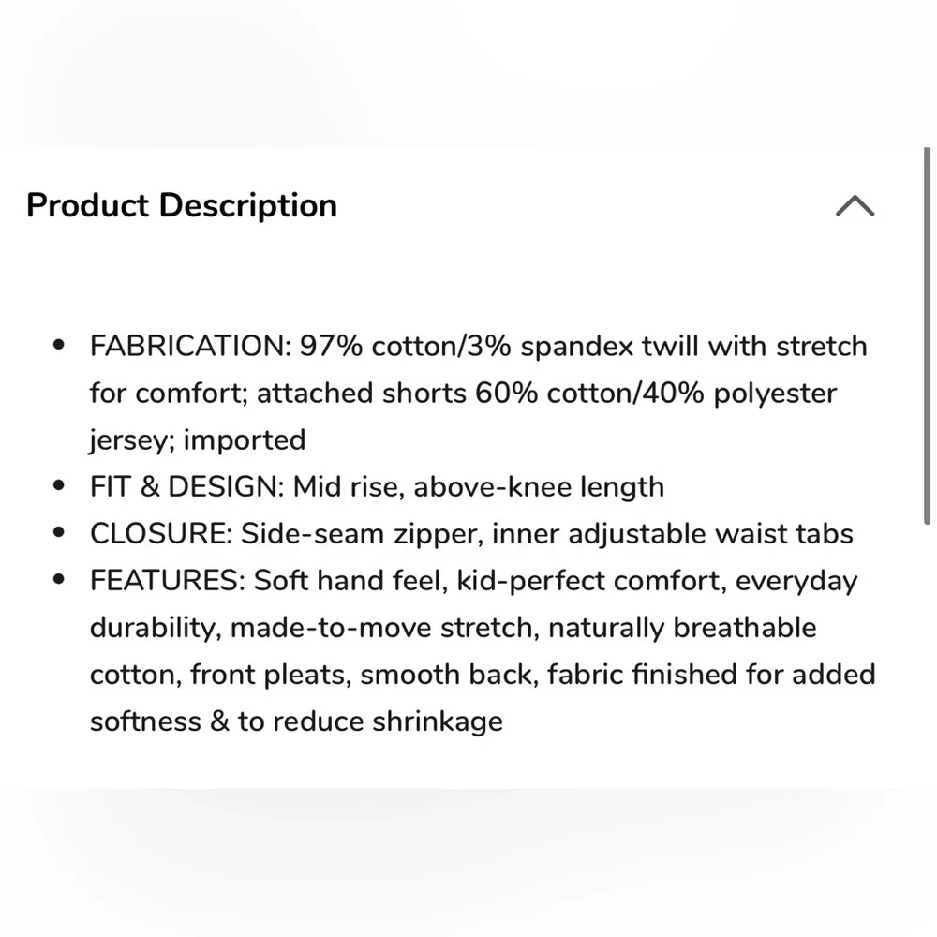Click 'Side-seam zipper, inner adjustable waist tabs' text
937x937 pixels.
coord(547,534)
